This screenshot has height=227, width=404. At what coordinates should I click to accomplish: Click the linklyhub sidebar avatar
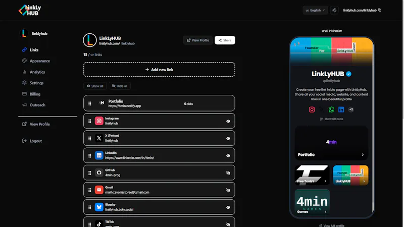coord(24,33)
